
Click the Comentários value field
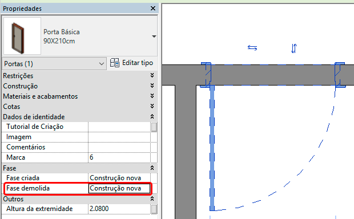[x=119, y=147]
